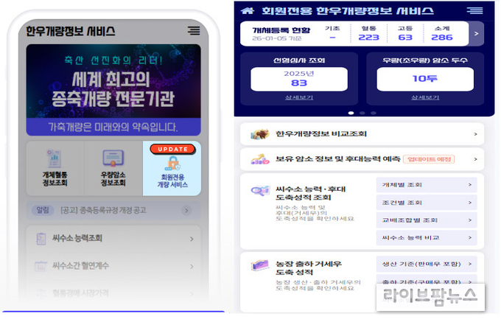Screen dimensions: 501x322
Task: Open 회원전용 개량 서비스 lock icon
Action: 172,164
